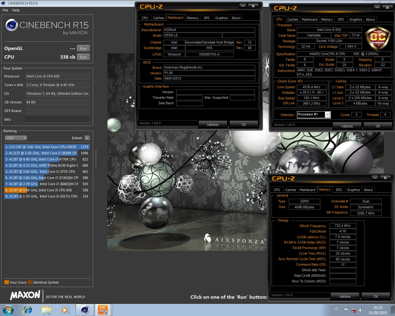The height and width of the screenshot is (316, 395).
Task: Click the network tray icon
Action: click(354, 310)
